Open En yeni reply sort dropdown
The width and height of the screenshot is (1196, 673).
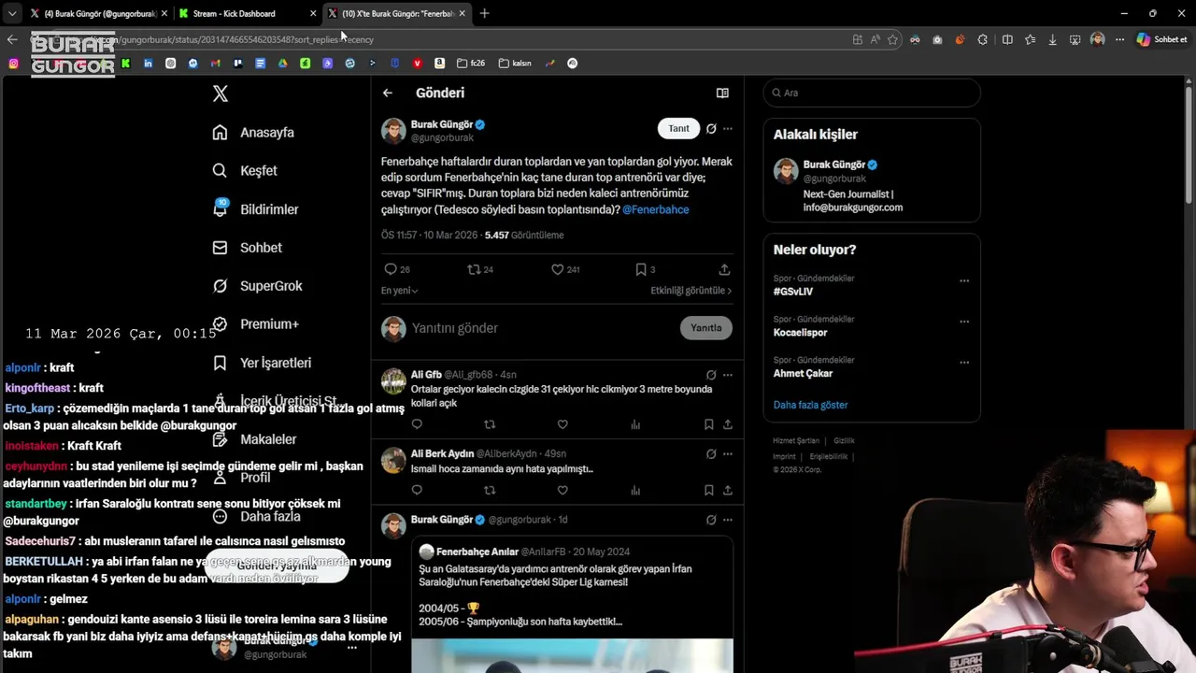click(x=399, y=291)
